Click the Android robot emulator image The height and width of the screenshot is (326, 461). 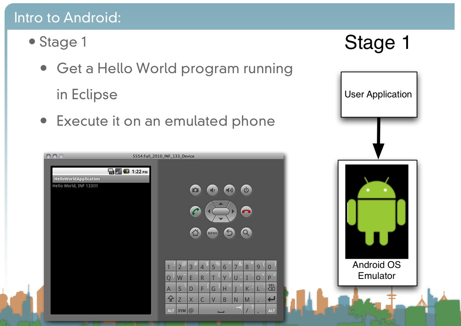(x=376, y=211)
